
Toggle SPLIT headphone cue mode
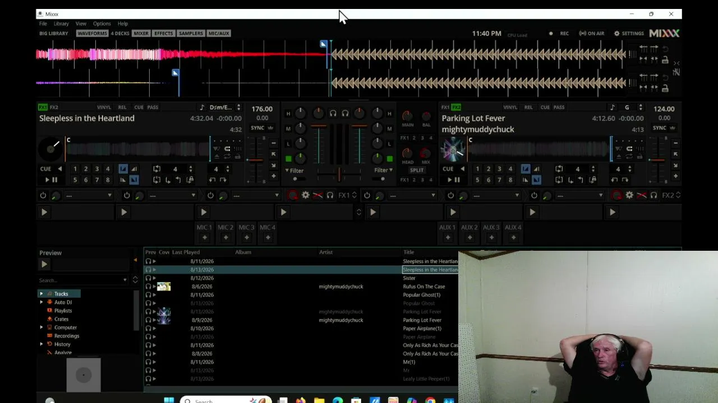coord(417,170)
